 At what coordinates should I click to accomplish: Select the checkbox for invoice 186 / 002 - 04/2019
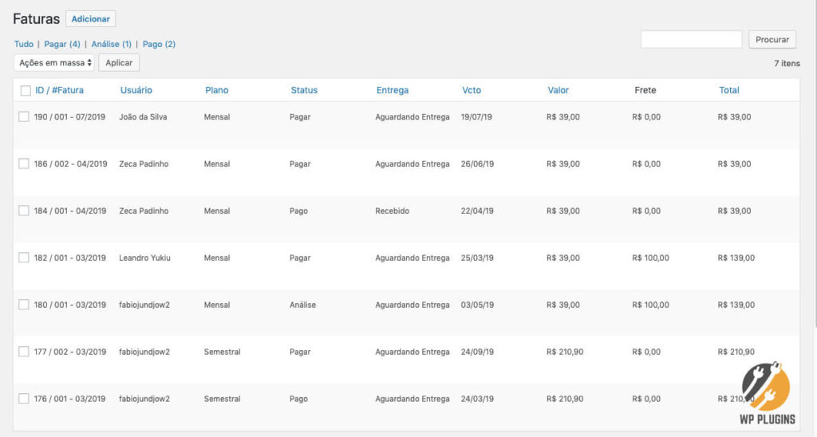click(x=24, y=163)
